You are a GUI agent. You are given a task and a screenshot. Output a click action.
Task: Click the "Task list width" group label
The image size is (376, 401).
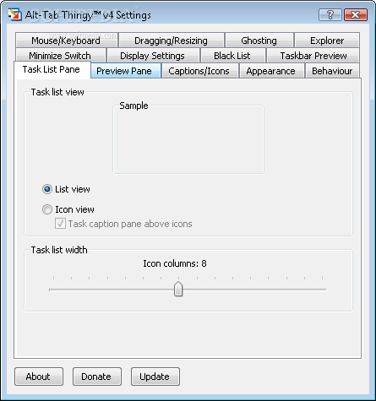[x=59, y=250]
